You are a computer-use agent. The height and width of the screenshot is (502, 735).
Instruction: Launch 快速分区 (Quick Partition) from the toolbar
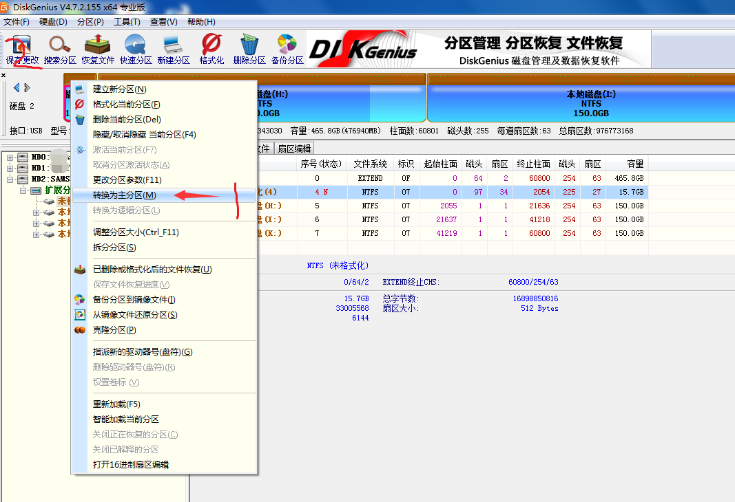coord(136,49)
